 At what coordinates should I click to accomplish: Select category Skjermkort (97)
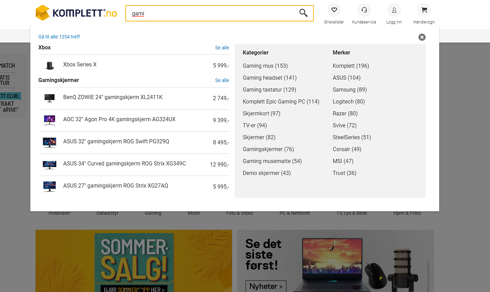[261, 113]
